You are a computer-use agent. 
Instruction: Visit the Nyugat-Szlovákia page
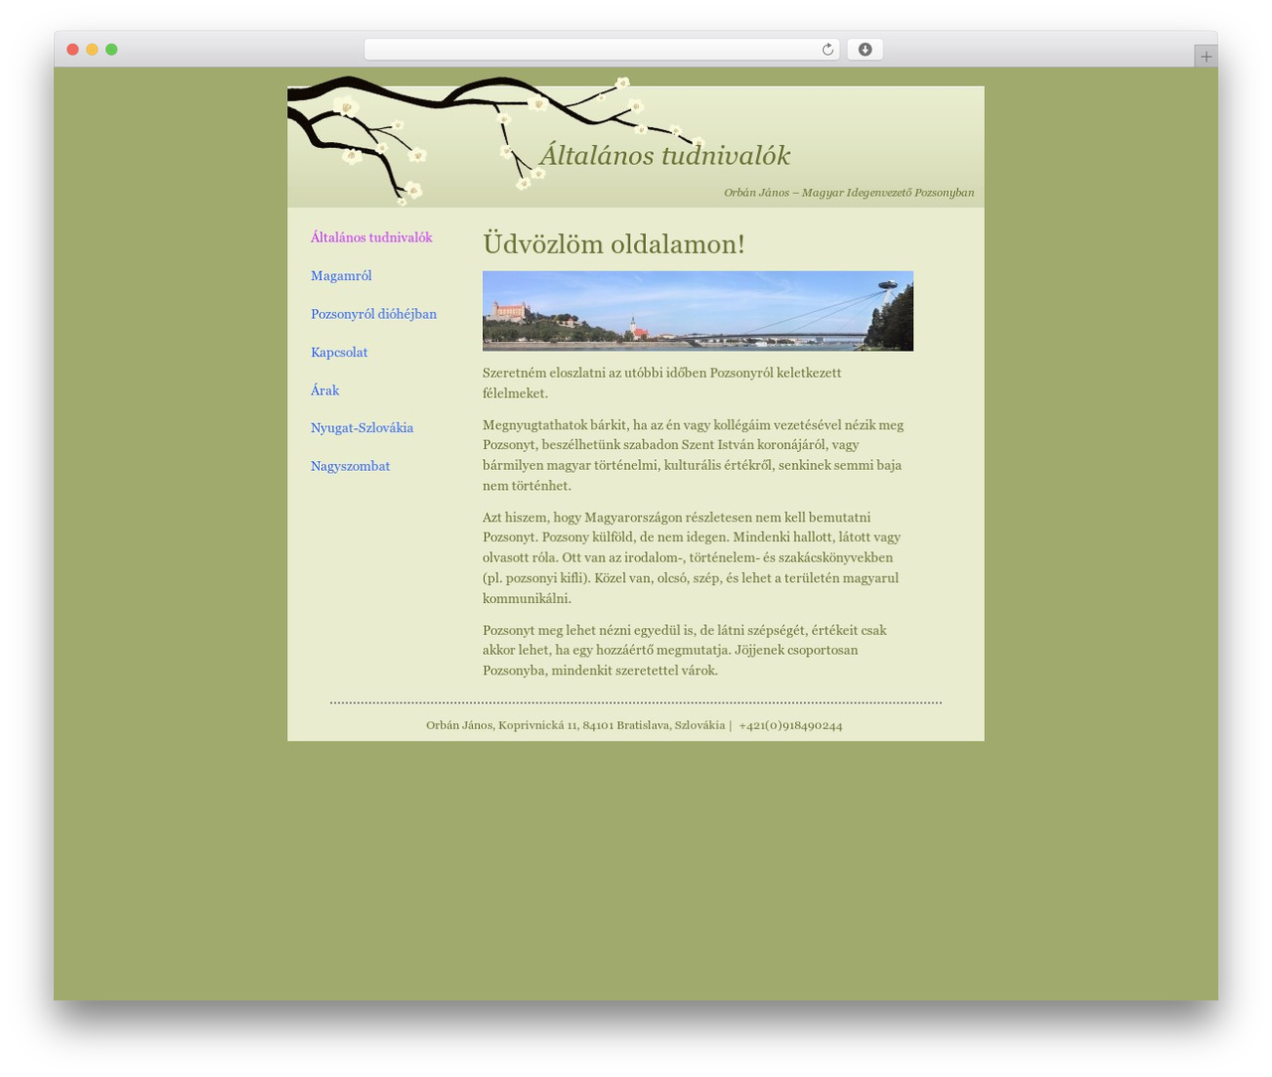(362, 428)
